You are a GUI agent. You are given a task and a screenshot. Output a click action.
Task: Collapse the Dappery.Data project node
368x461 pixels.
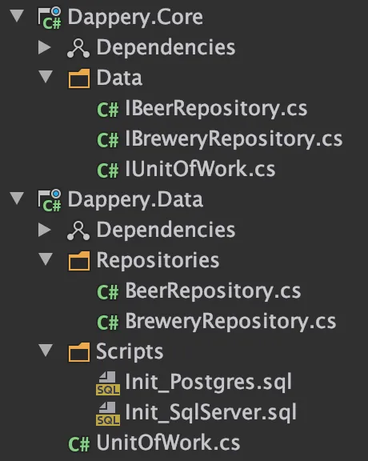point(17,198)
